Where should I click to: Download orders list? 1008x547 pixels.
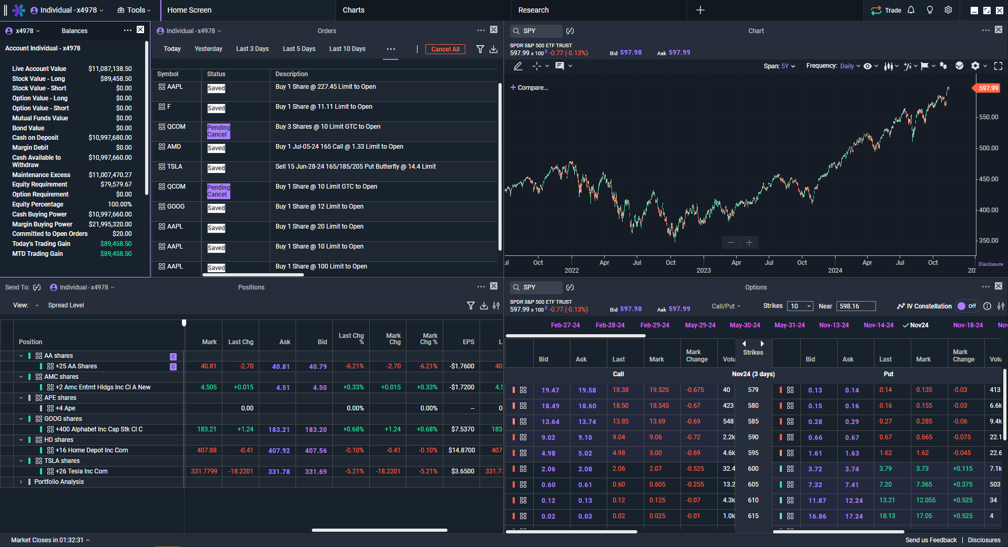493,49
